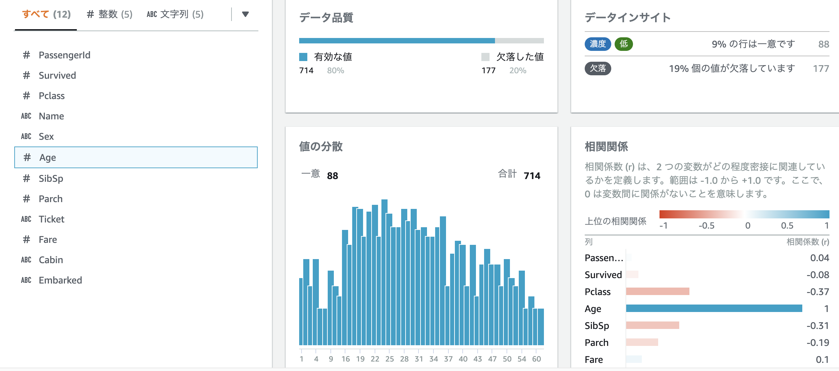Click the ABC icon next to Ticket
This screenshot has width=839, height=371.
pyautogui.click(x=27, y=219)
